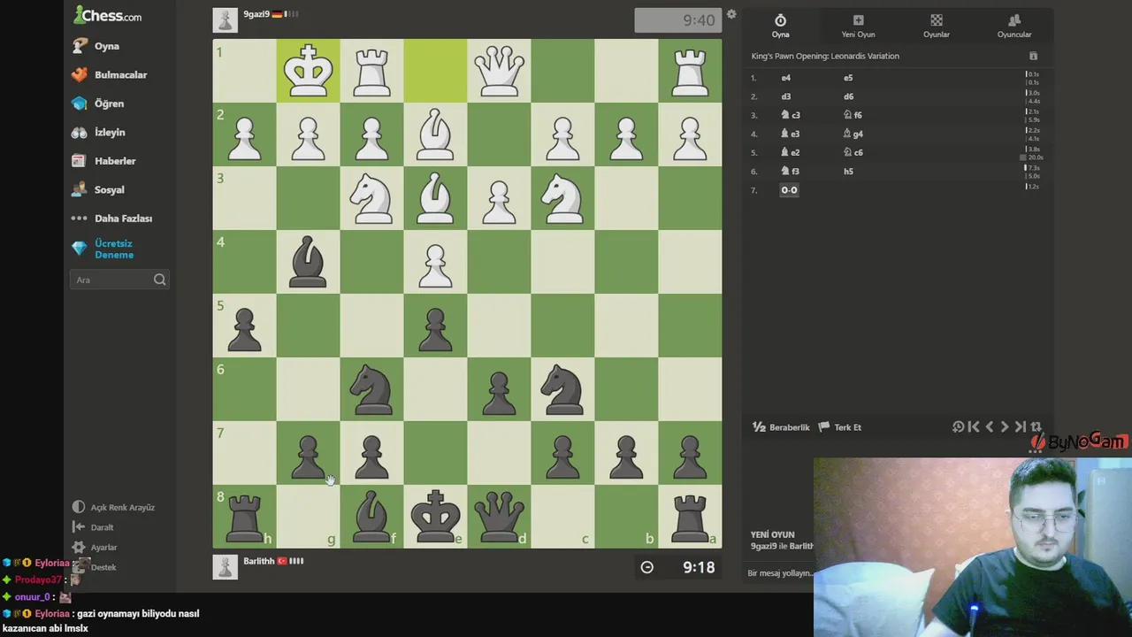Select knight move f6 in the move list
The image size is (1132, 637).
(x=853, y=115)
